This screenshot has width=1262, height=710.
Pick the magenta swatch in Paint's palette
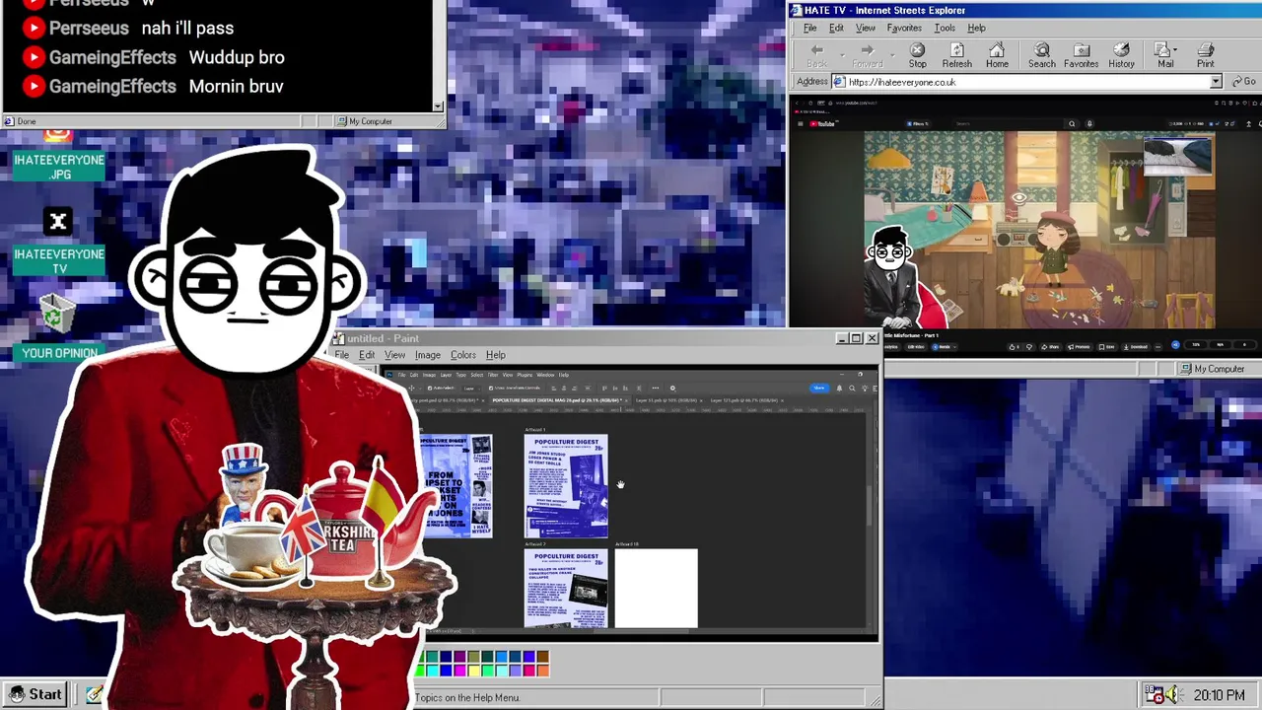point(459,671)
